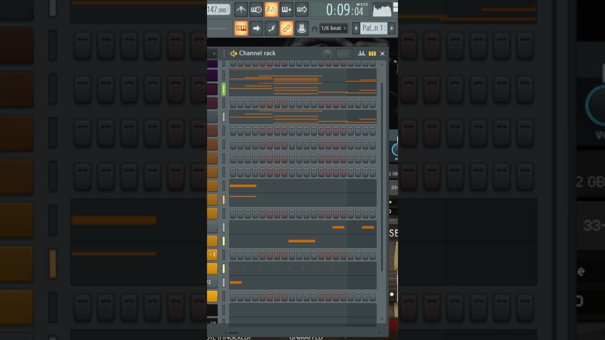Click the horizontal scrollbar left arrow
Screen dimensions: 605x340
pyautogui.click(x=226, y=333)
